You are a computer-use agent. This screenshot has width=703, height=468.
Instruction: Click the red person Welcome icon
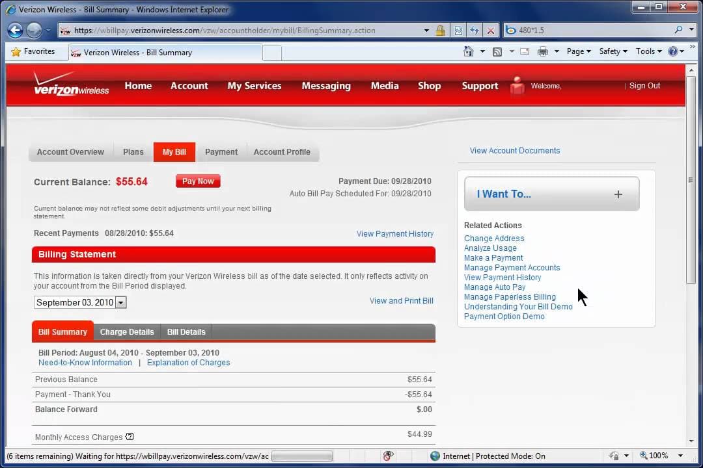(517, 85)
